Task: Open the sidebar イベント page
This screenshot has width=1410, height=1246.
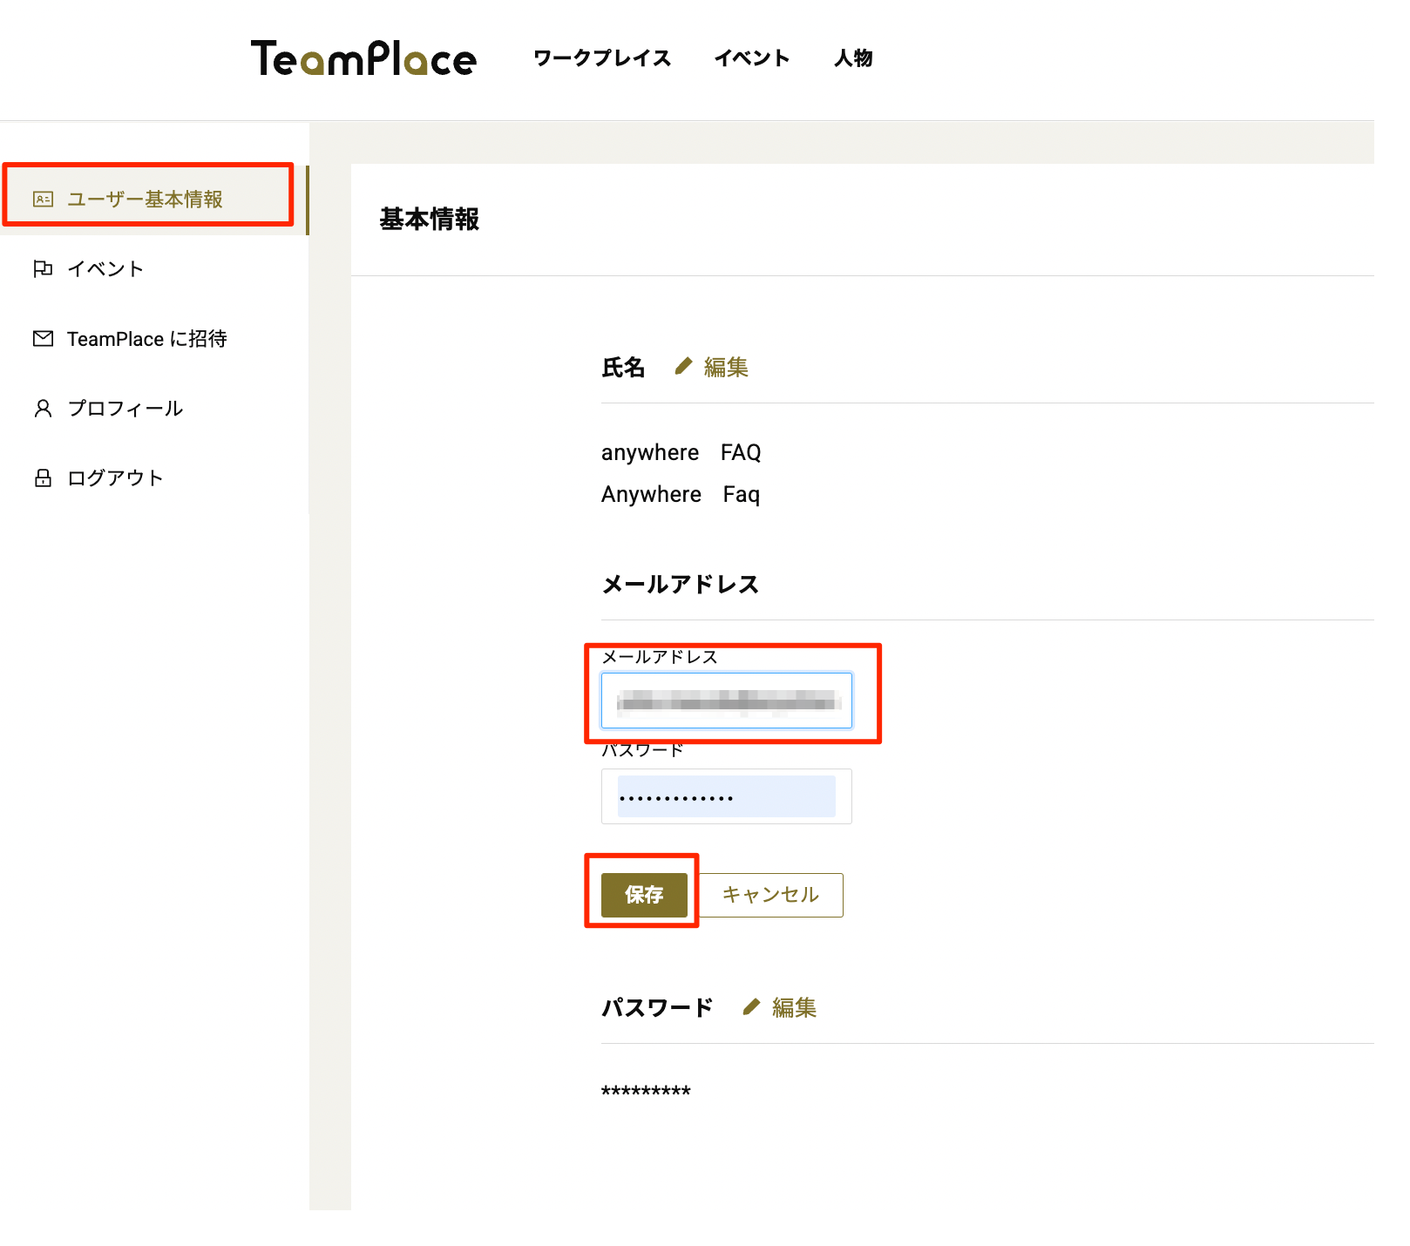Action: click(105, 268)
